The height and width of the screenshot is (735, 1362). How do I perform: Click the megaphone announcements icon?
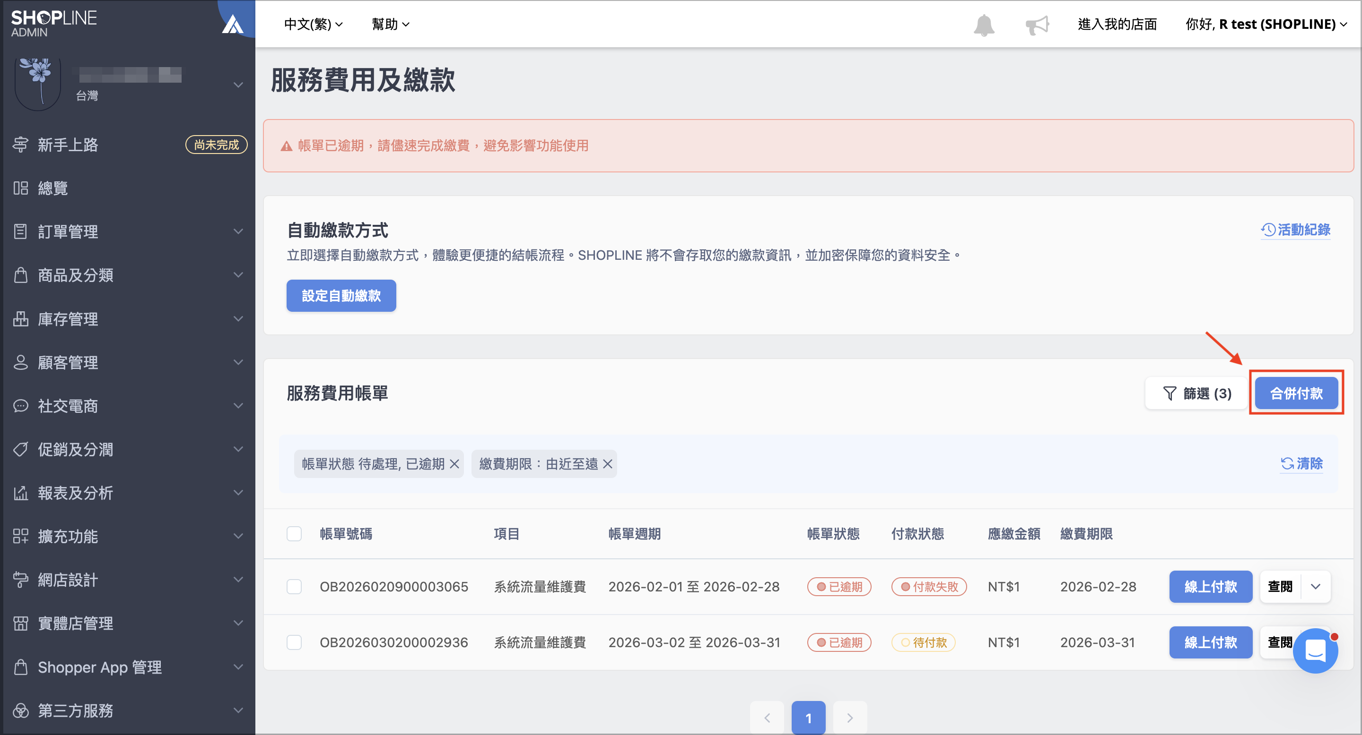(1037, 25)
